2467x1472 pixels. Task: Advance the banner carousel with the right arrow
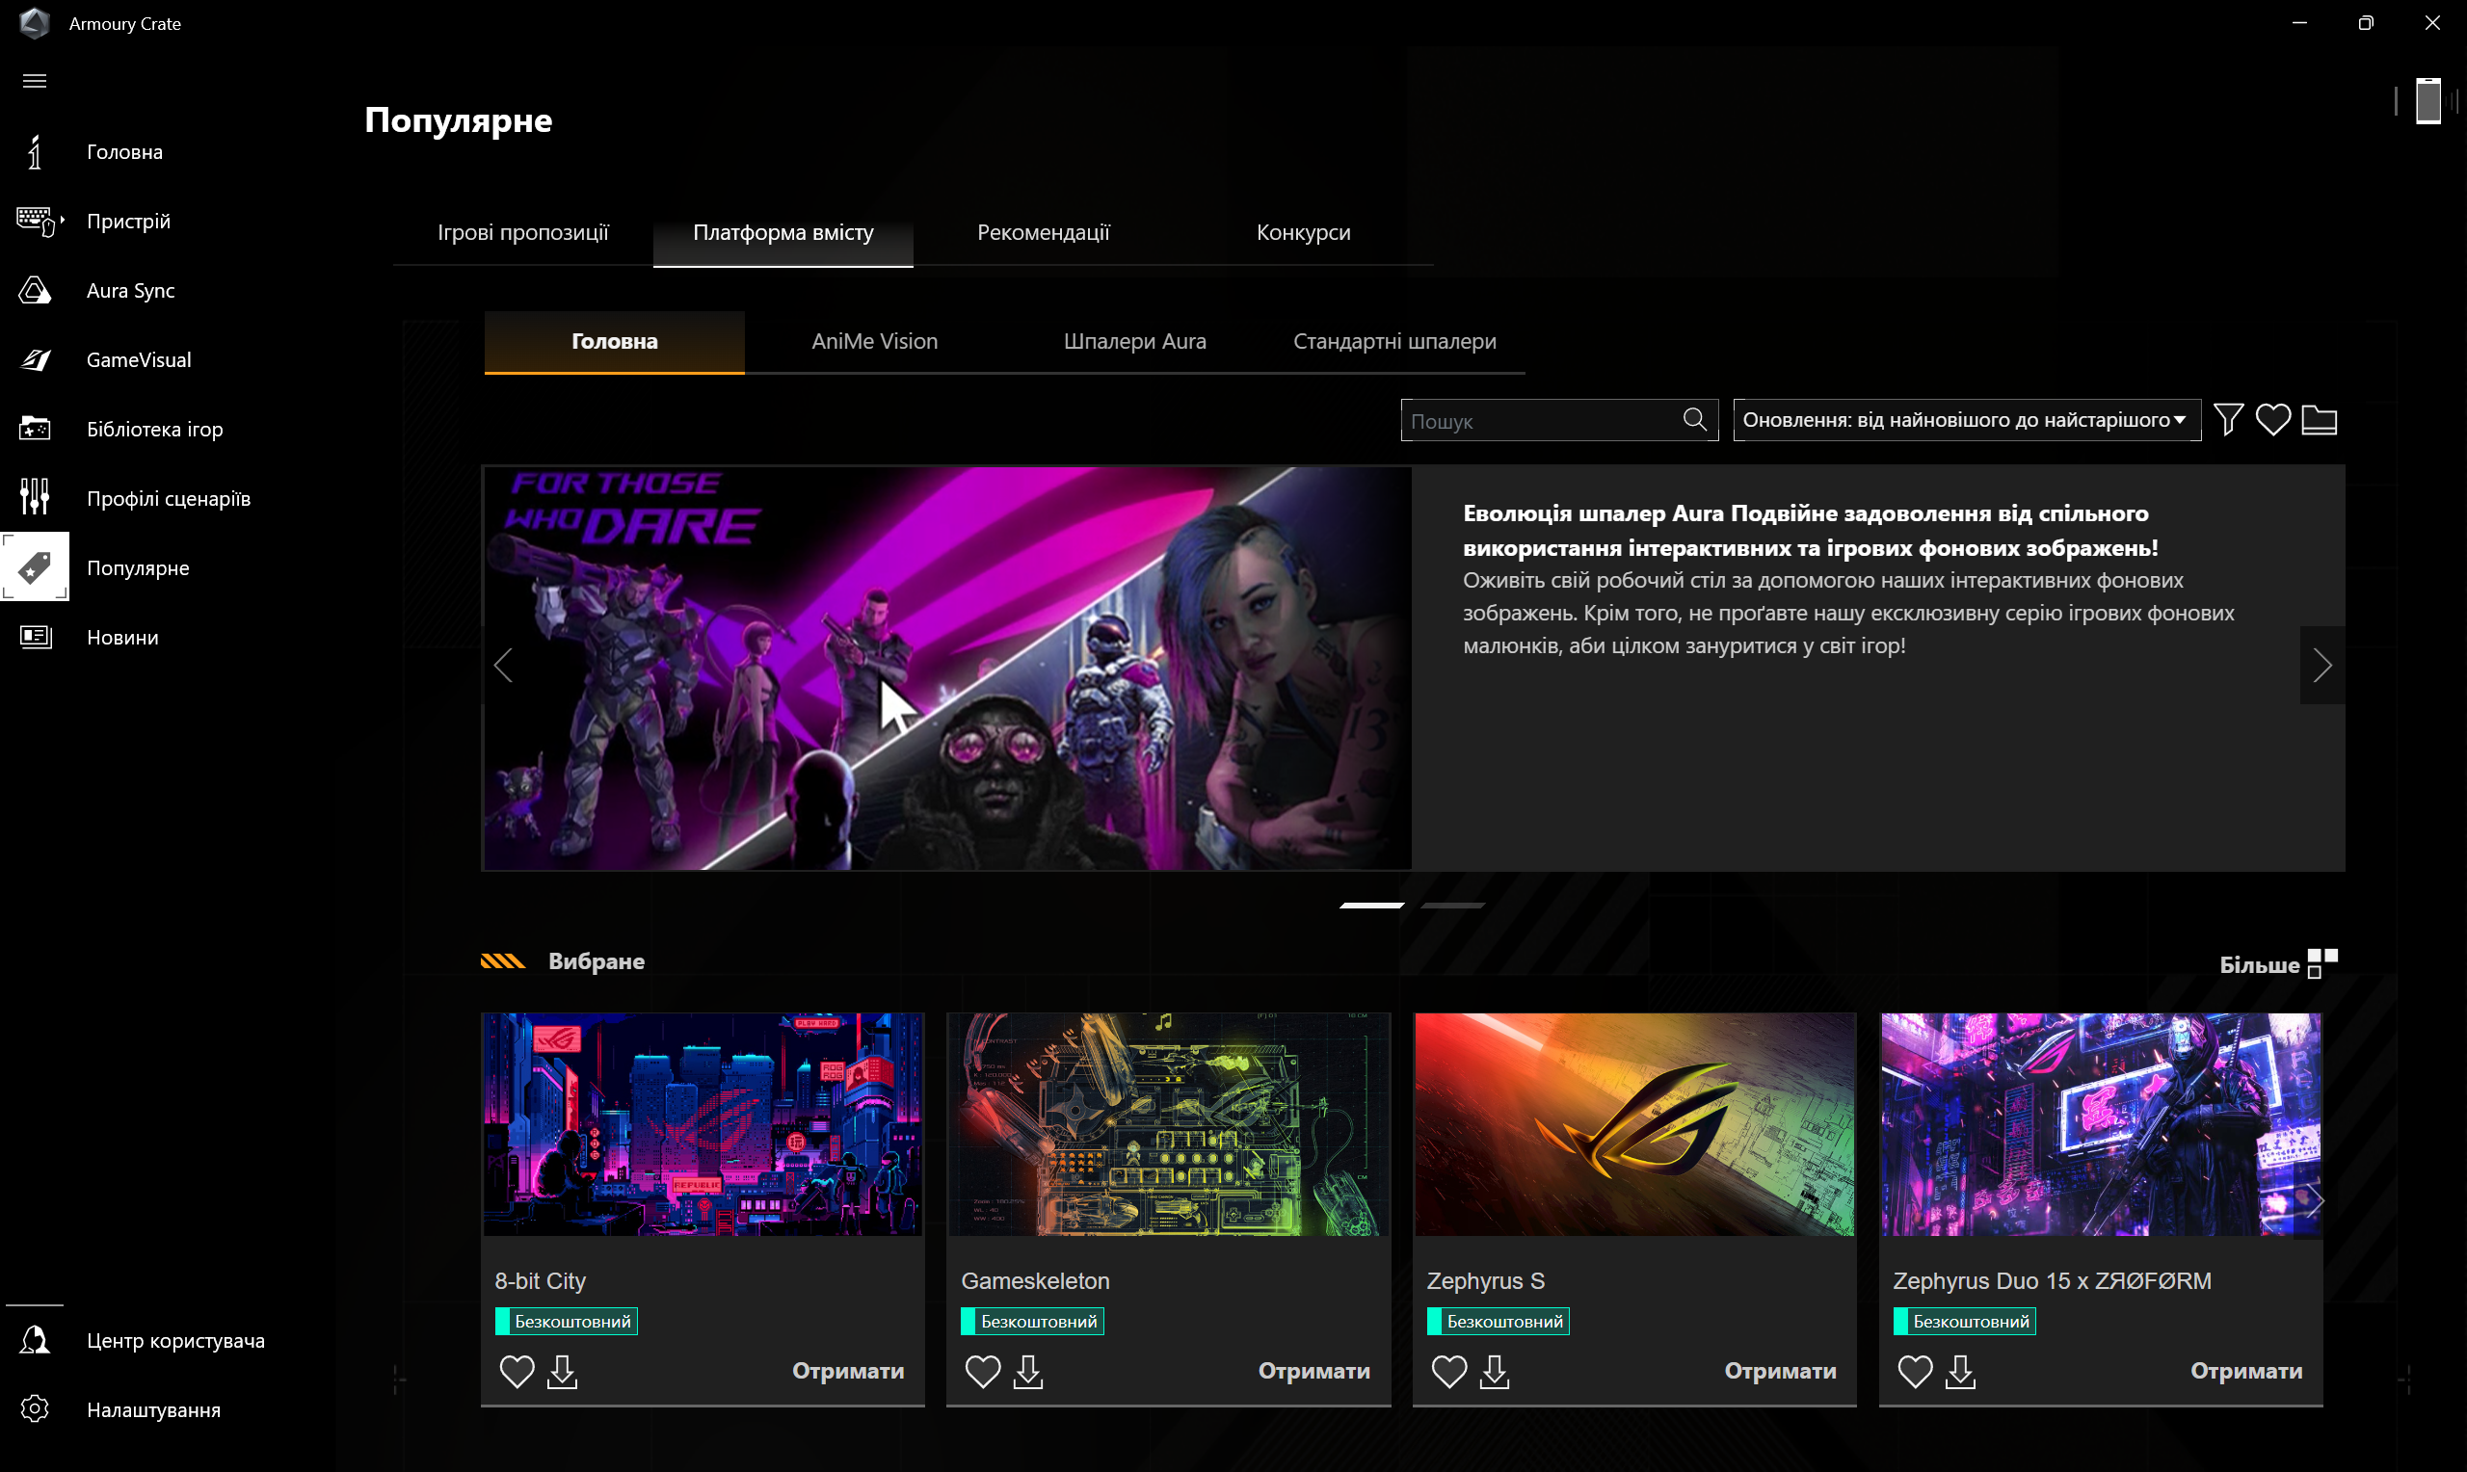[2322, 666]
